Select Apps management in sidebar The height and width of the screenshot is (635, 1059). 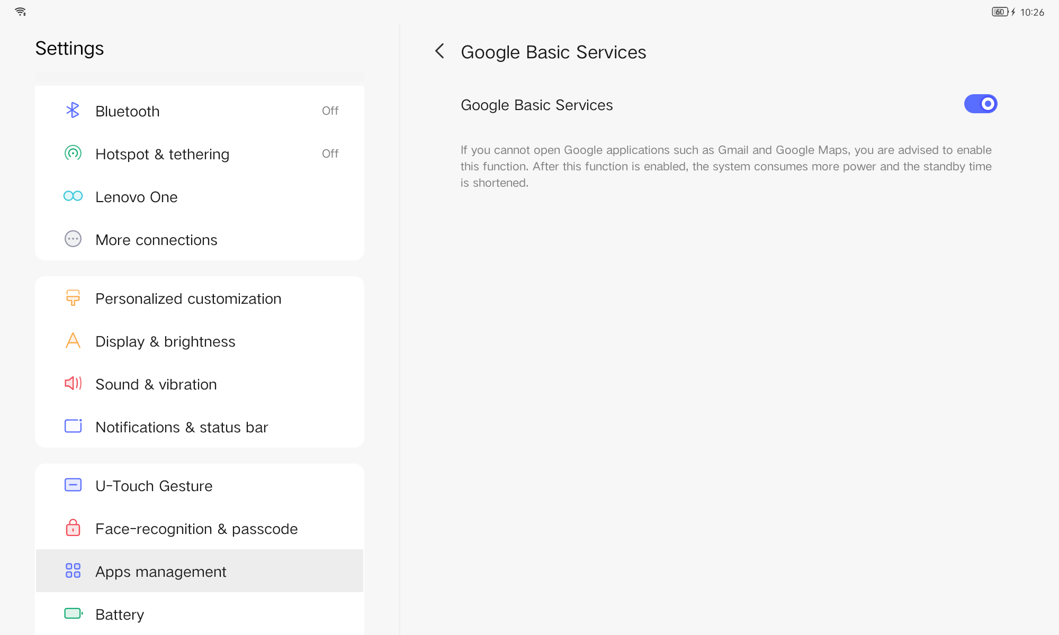click(x=160, y=571)
